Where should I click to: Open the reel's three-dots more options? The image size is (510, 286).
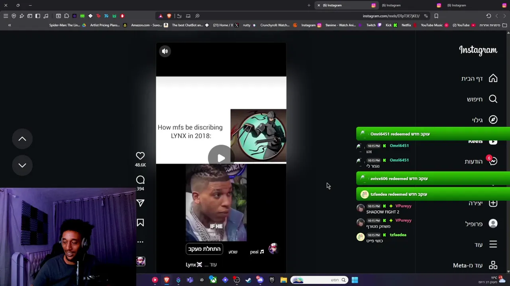140,242
